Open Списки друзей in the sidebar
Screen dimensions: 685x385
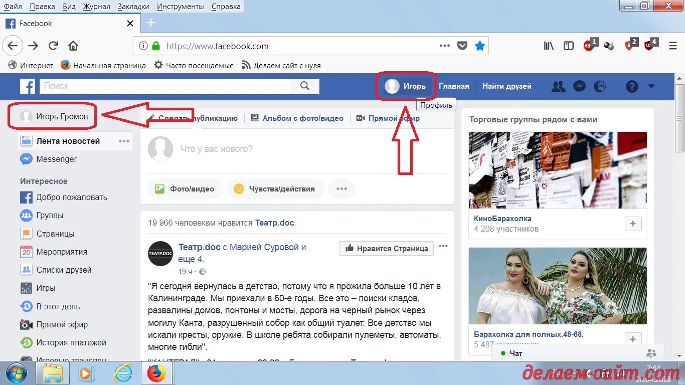56,270
